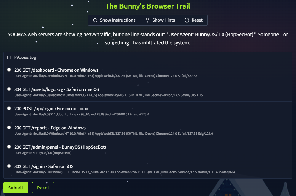
Task: Select radio for Firefox on Linux login entry
Action: point(9,108)
